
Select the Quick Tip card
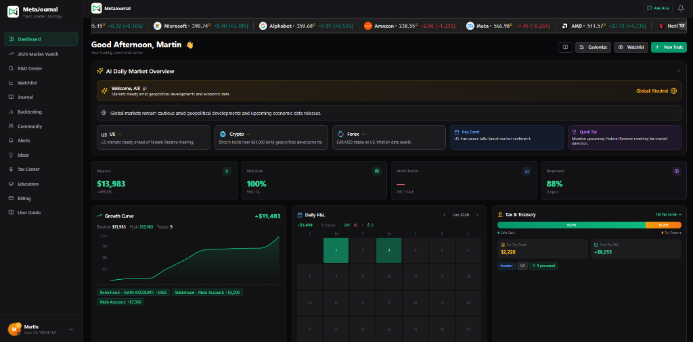click(x=625, y=138)
